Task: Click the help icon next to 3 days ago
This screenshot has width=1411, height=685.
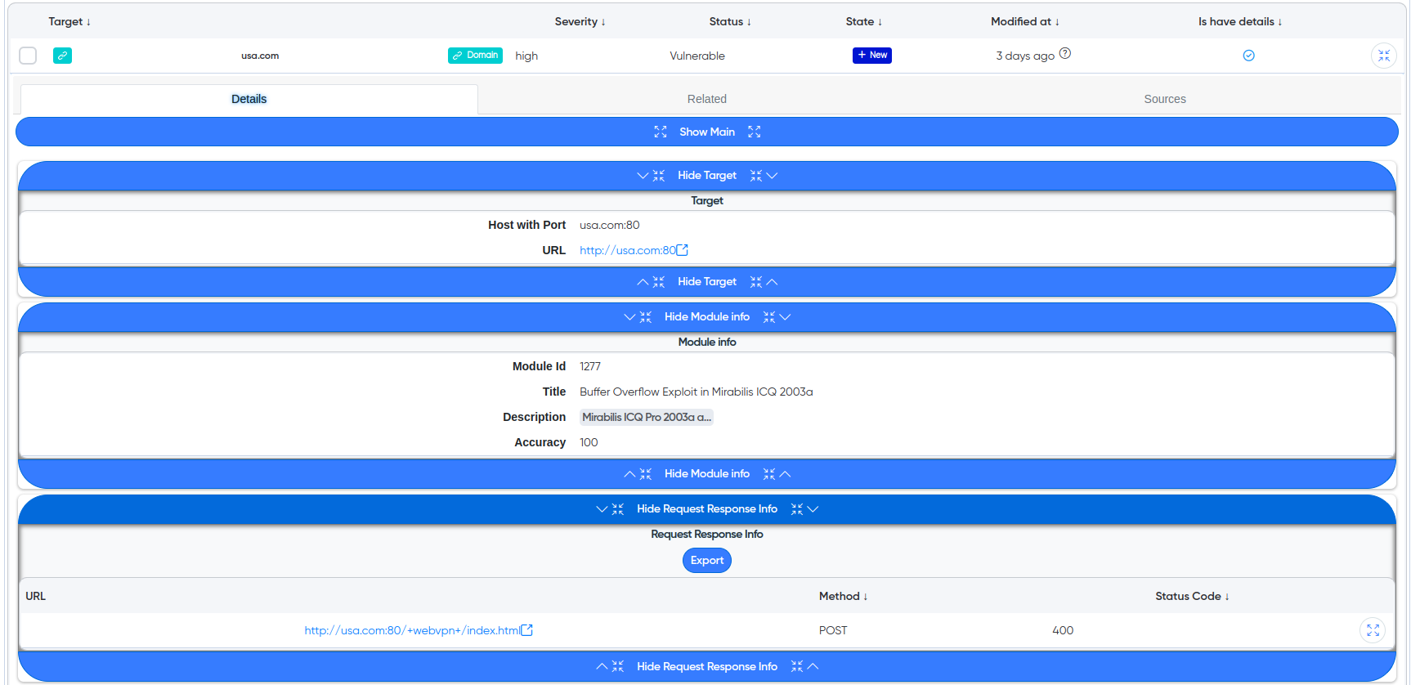Action: click(x=1065, y=54)
